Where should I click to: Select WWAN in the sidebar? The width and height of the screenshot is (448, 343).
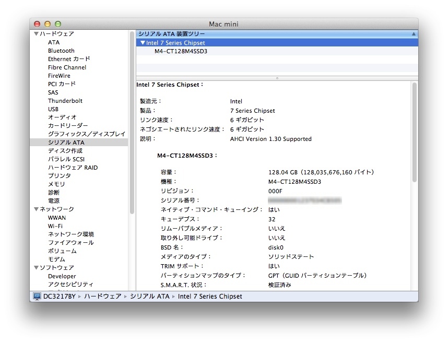coord(57,218)
